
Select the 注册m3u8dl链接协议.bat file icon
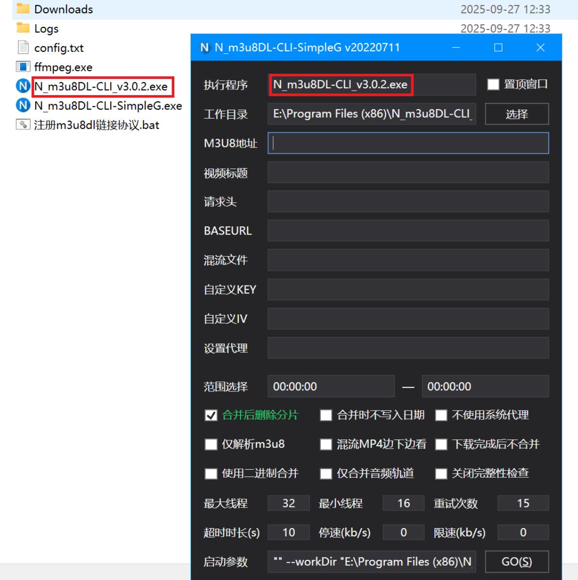pos(23,125)
